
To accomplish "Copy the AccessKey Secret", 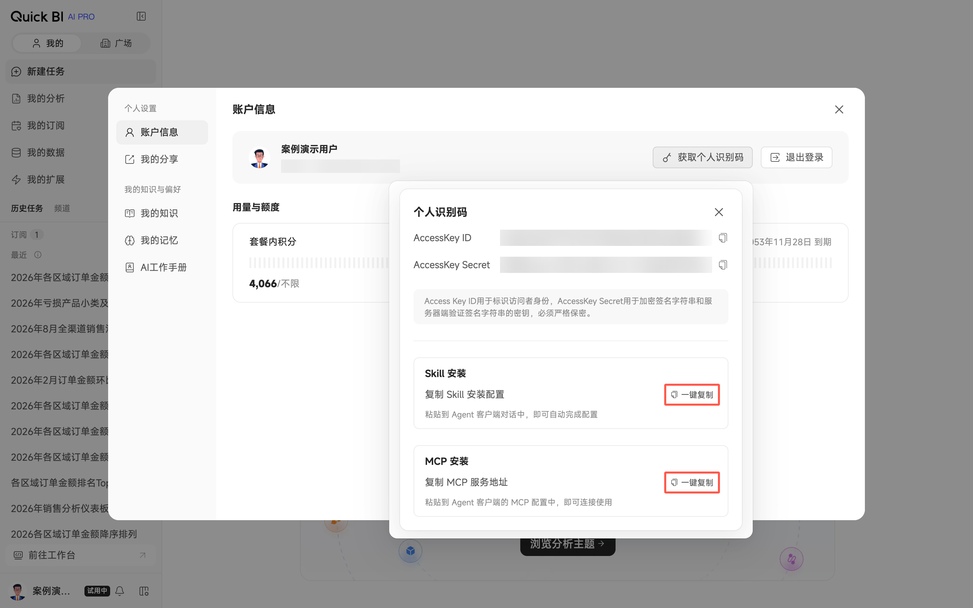I will [x=723, y=264].
